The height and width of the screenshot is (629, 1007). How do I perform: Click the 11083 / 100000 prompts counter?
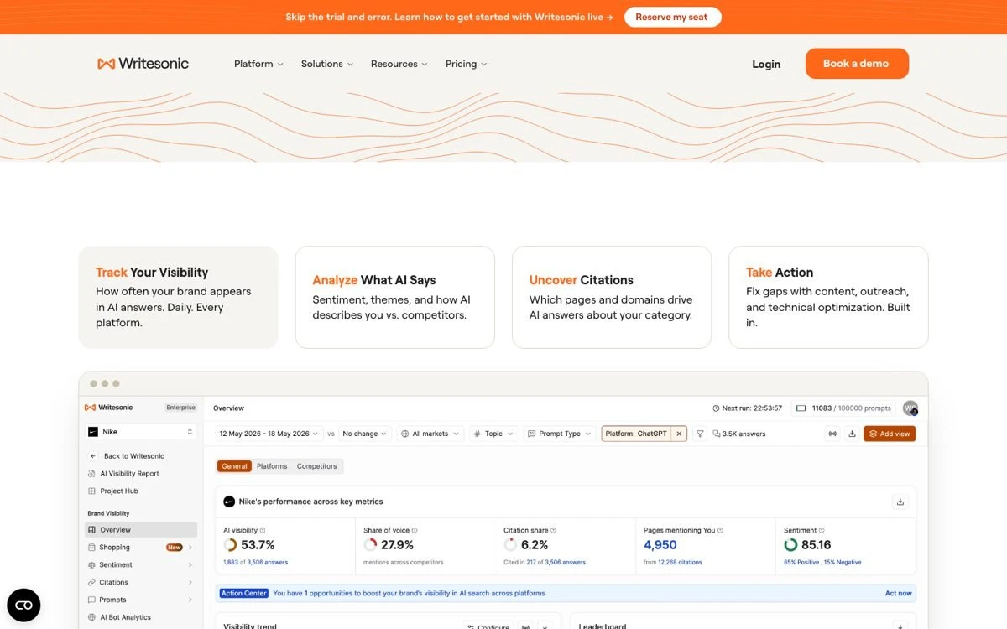click(843, 408)
